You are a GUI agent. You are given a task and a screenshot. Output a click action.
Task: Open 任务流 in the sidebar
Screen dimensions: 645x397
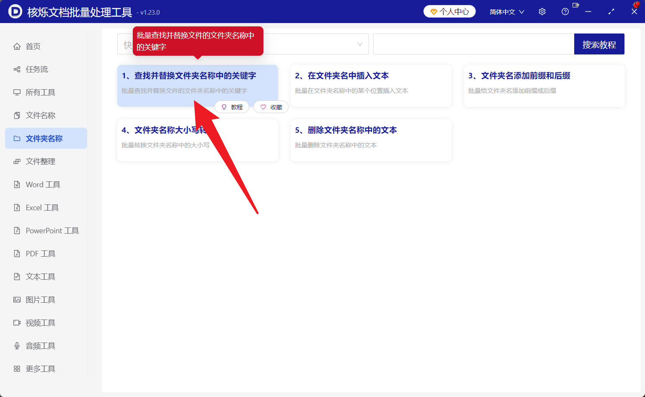(46, 69)
